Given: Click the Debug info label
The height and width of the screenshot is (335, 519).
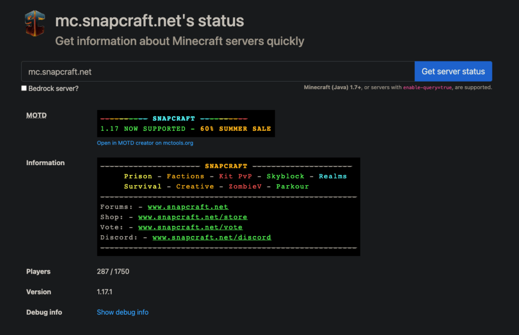Looking at the screenshot, I should click(44, 312).
